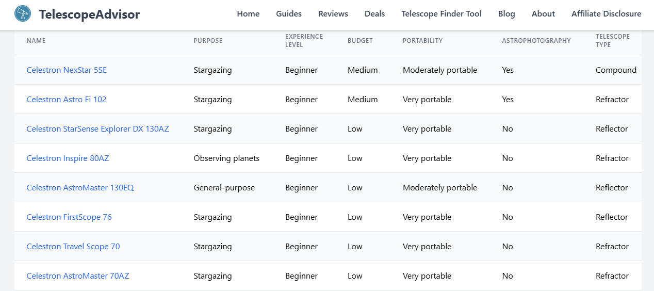Click the TelescopeAdvisor telescope logo icon
Screen dimensions: 654x291
tap(23, 14)
